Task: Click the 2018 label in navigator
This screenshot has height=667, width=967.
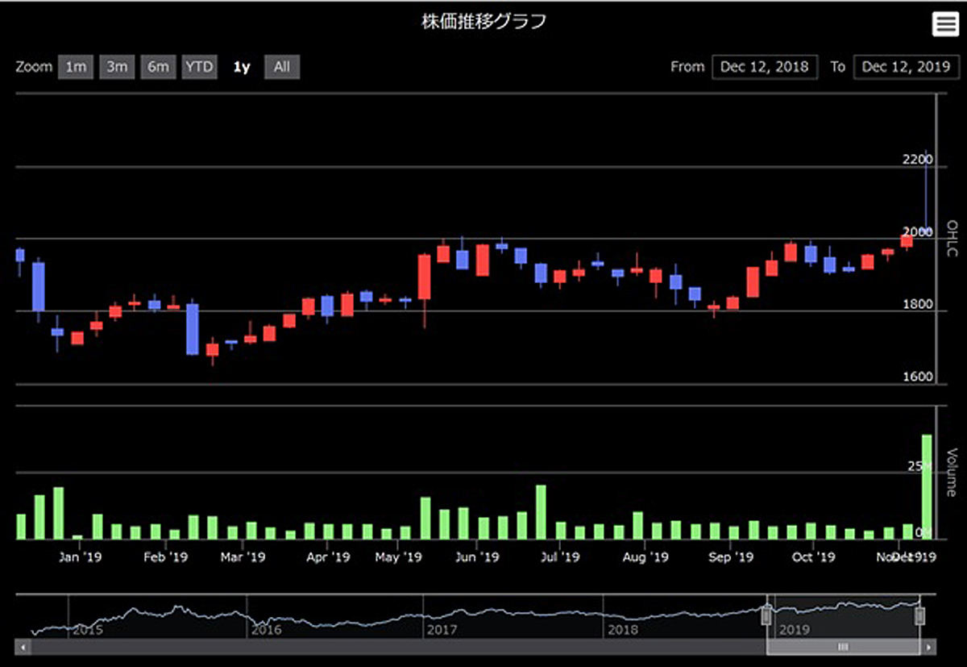Action: (x=623, y=629)
